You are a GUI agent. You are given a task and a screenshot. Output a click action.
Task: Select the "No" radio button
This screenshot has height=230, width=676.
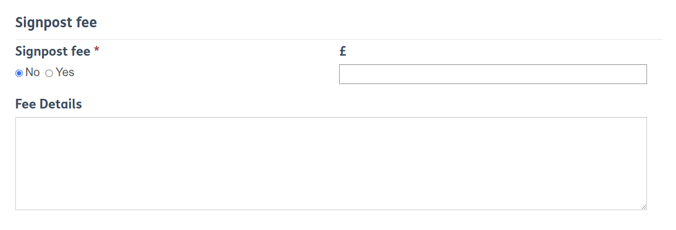pos(19,73)
